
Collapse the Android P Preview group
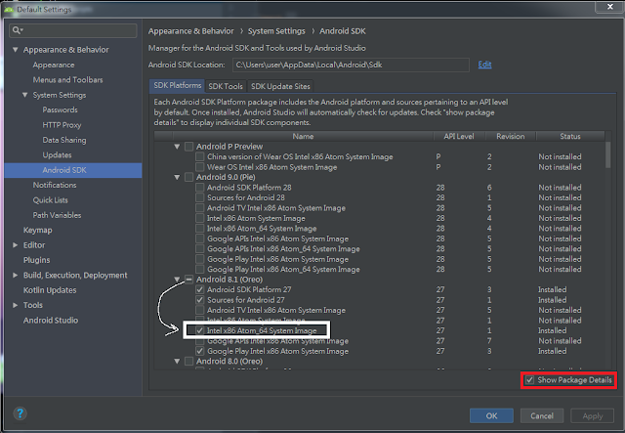click(177, 147)
